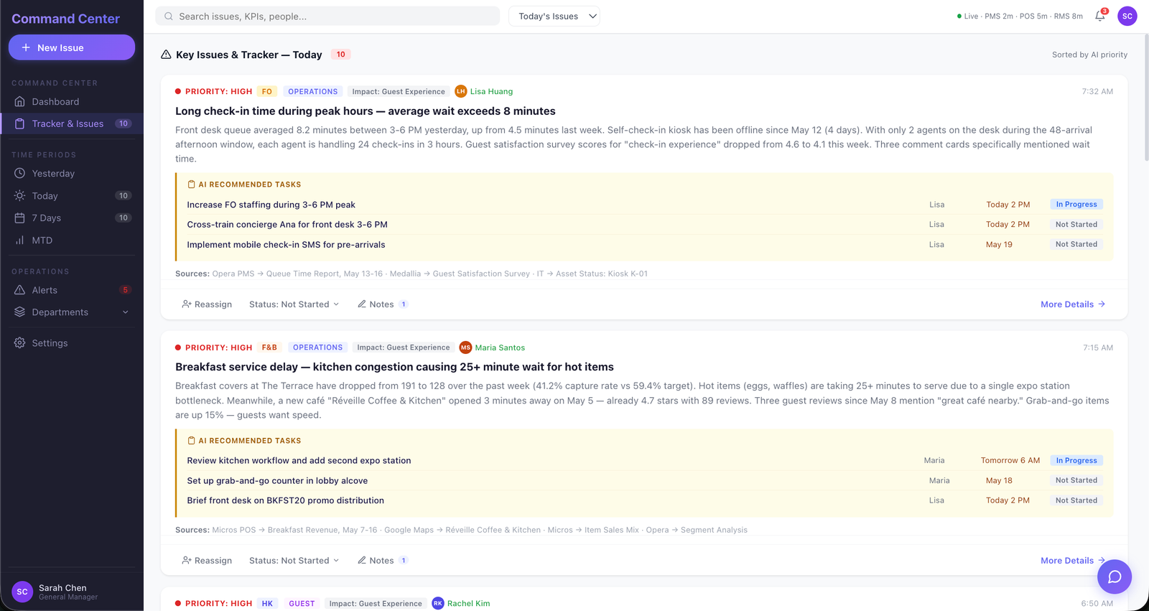Click Not Started badge for mobile check-in task

click(x=1076, y=244)
